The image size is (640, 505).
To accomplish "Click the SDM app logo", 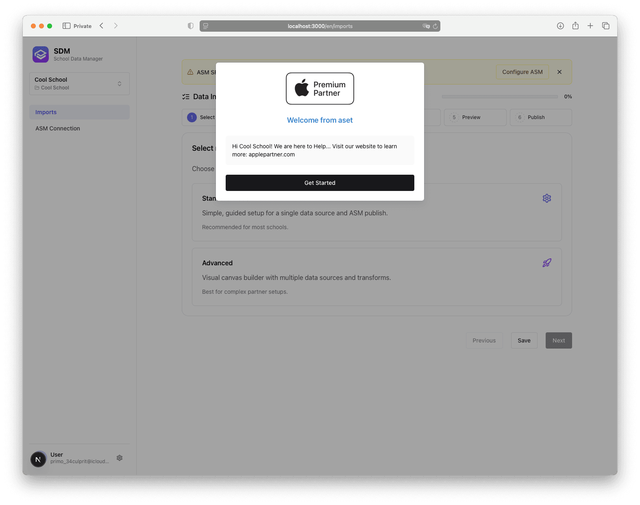I will click(x=41, y=54).
